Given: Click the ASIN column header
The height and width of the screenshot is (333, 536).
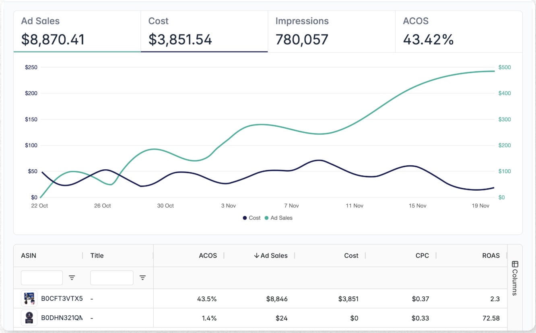Looking at the screenshot, I should click(x=29, y=255).
